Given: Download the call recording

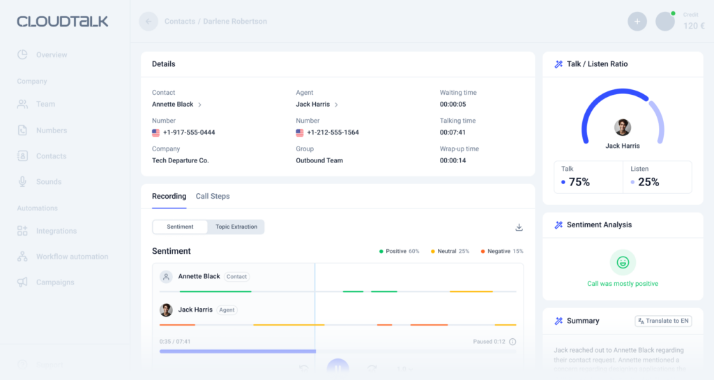Looking at the screenshot, I should pos(519,227).
